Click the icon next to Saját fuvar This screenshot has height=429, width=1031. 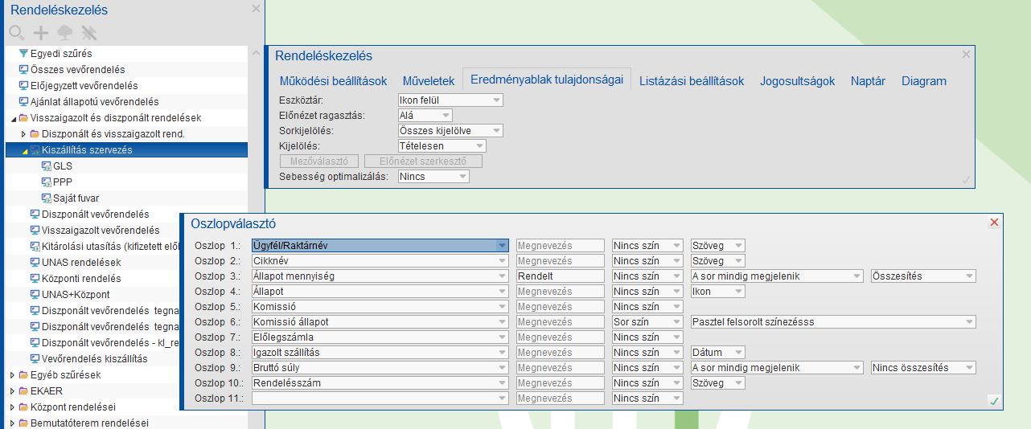(46, 198)
